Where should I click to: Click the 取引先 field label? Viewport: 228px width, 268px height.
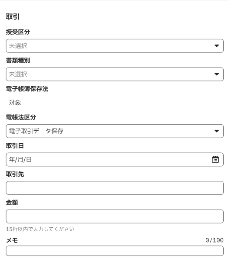pyautogui.click(x=15, y=174)
